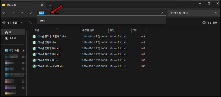Click the sidebar vertical scrollbar
221x97 pixels.
coord(26,64)
